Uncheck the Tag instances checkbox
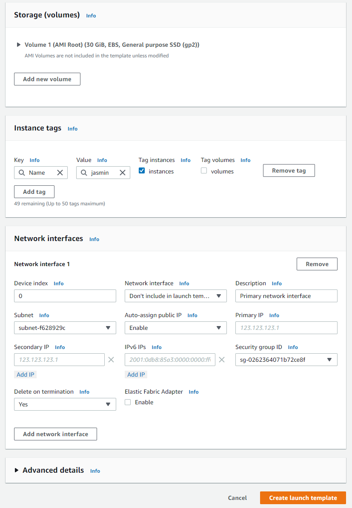Image resolution: width=352 pixels, height=508 pixels. (141, 171)
